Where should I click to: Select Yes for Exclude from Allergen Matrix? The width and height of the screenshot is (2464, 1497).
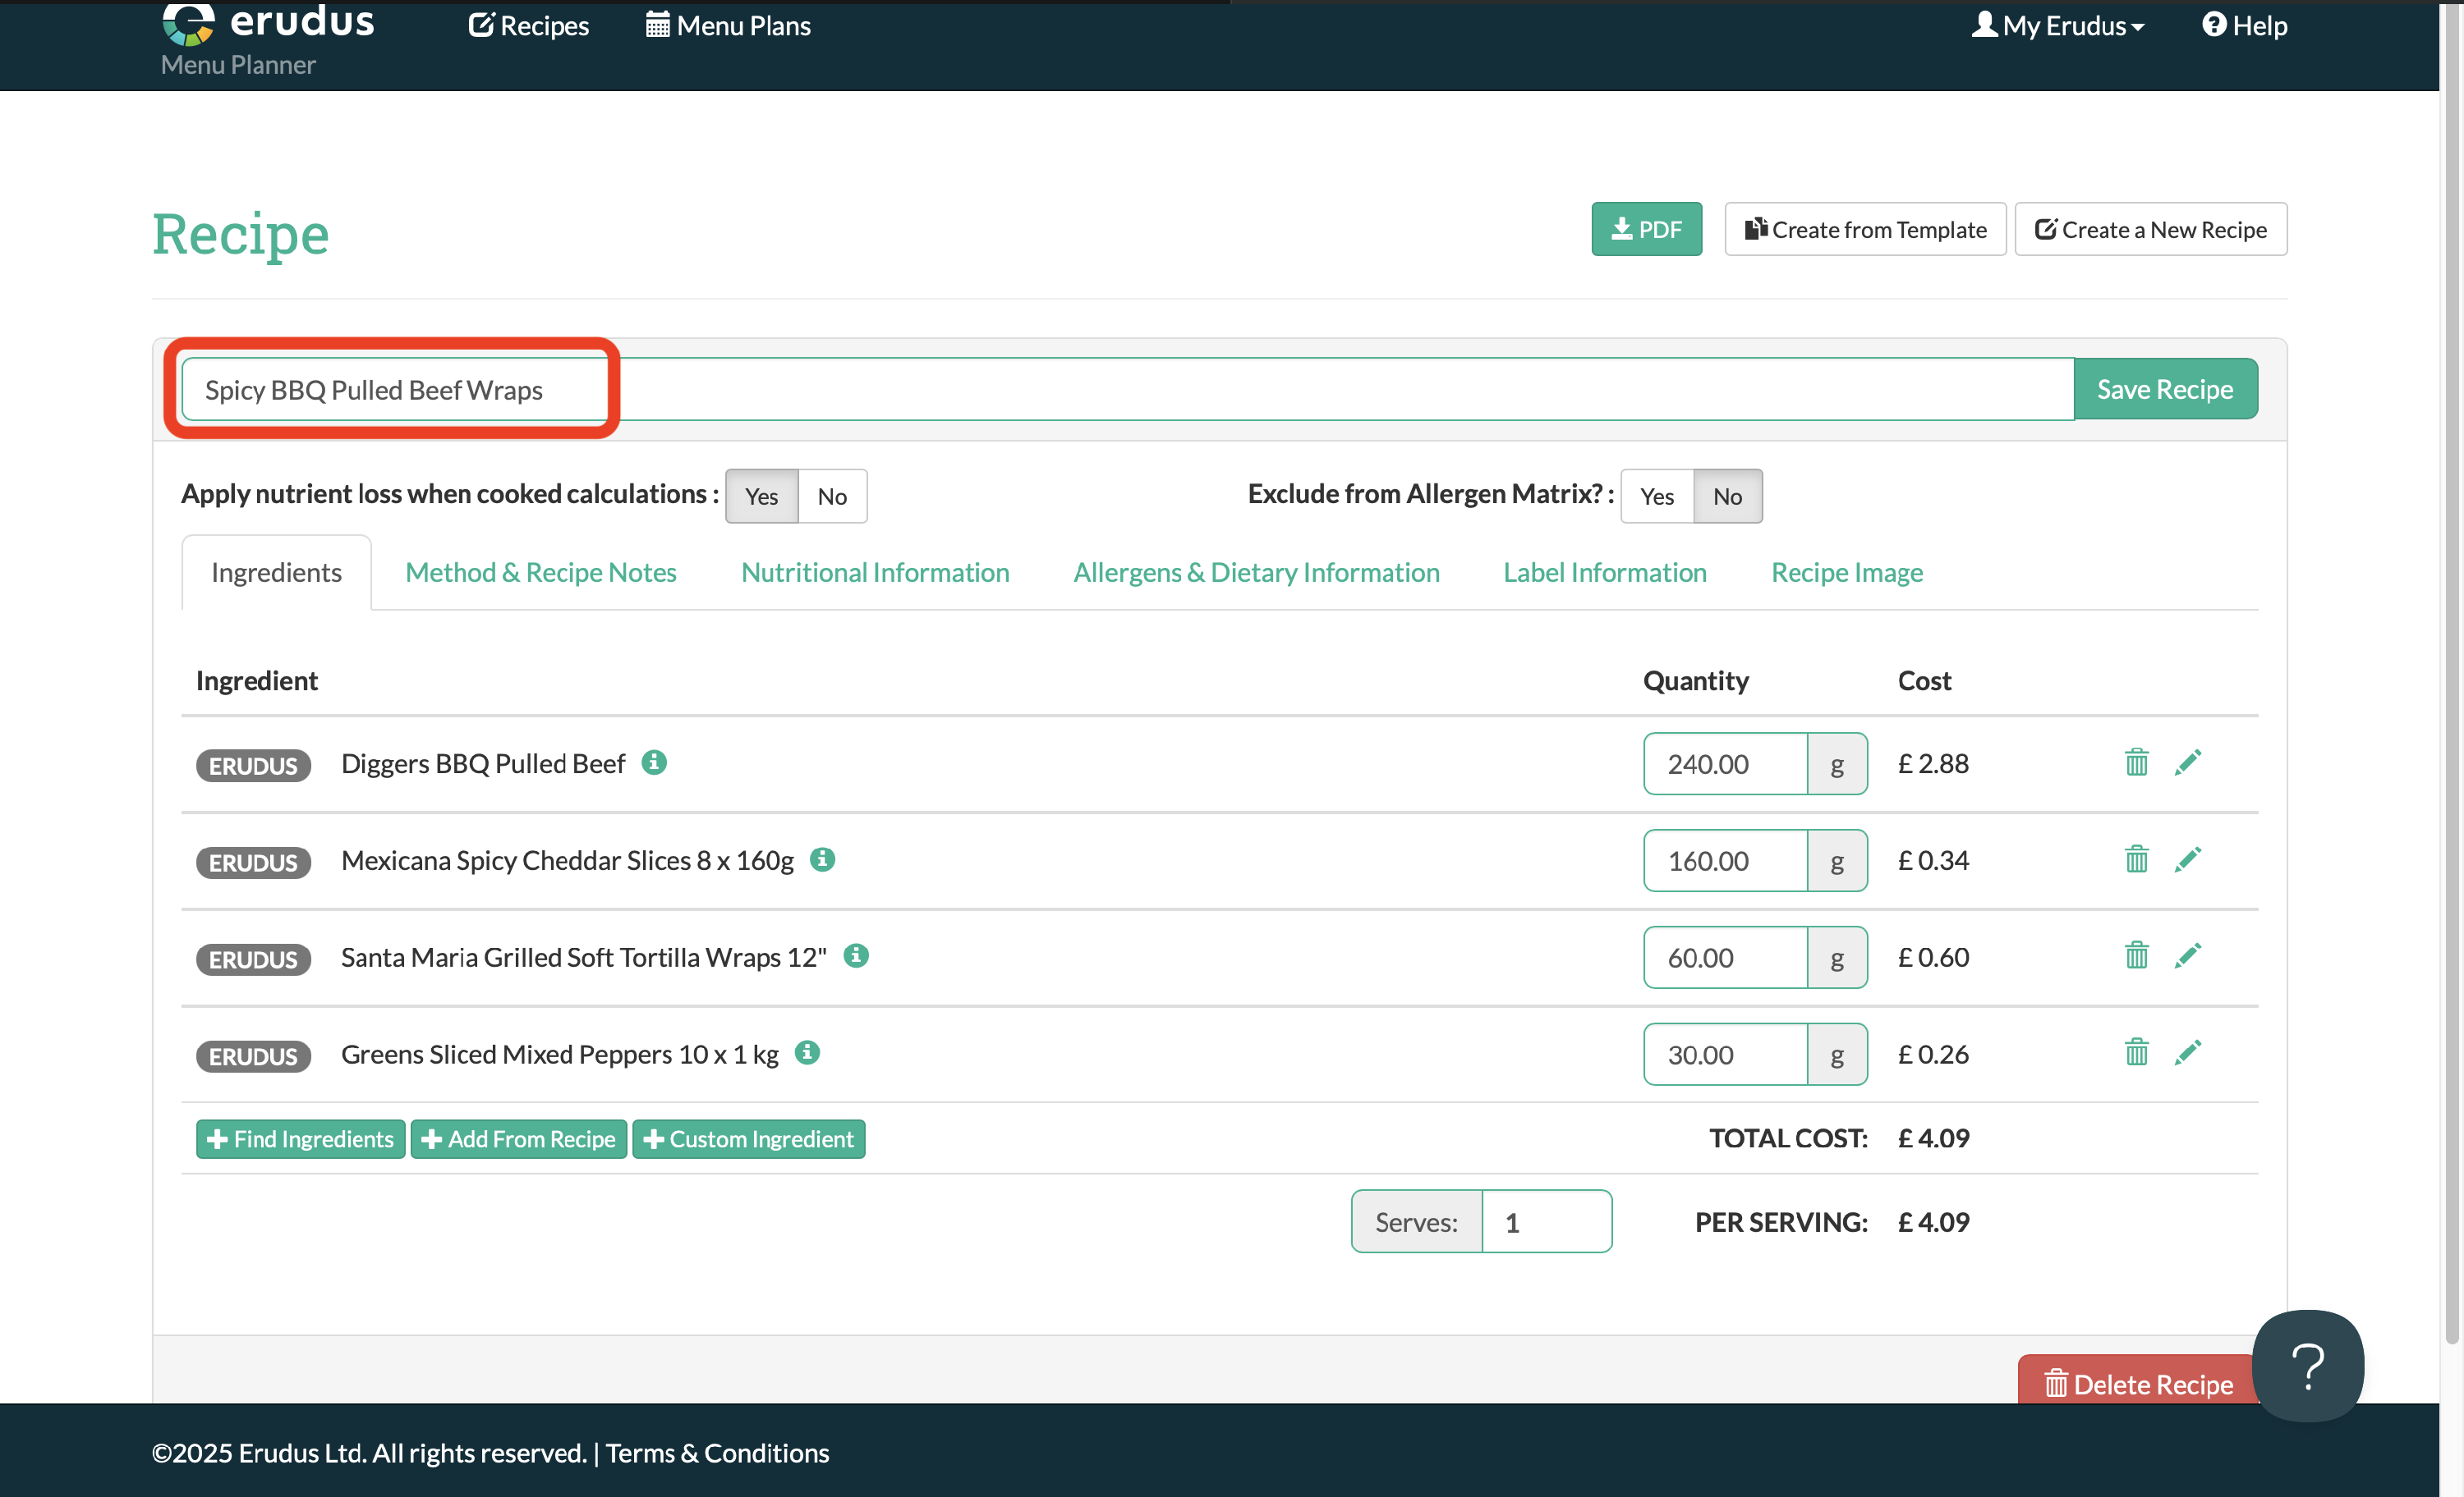pos(1656,497)
